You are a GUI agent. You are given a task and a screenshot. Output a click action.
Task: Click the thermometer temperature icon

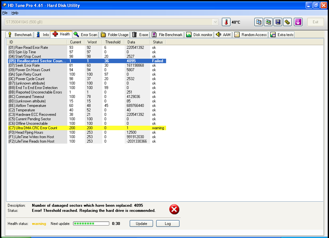[x=226, y=22]
